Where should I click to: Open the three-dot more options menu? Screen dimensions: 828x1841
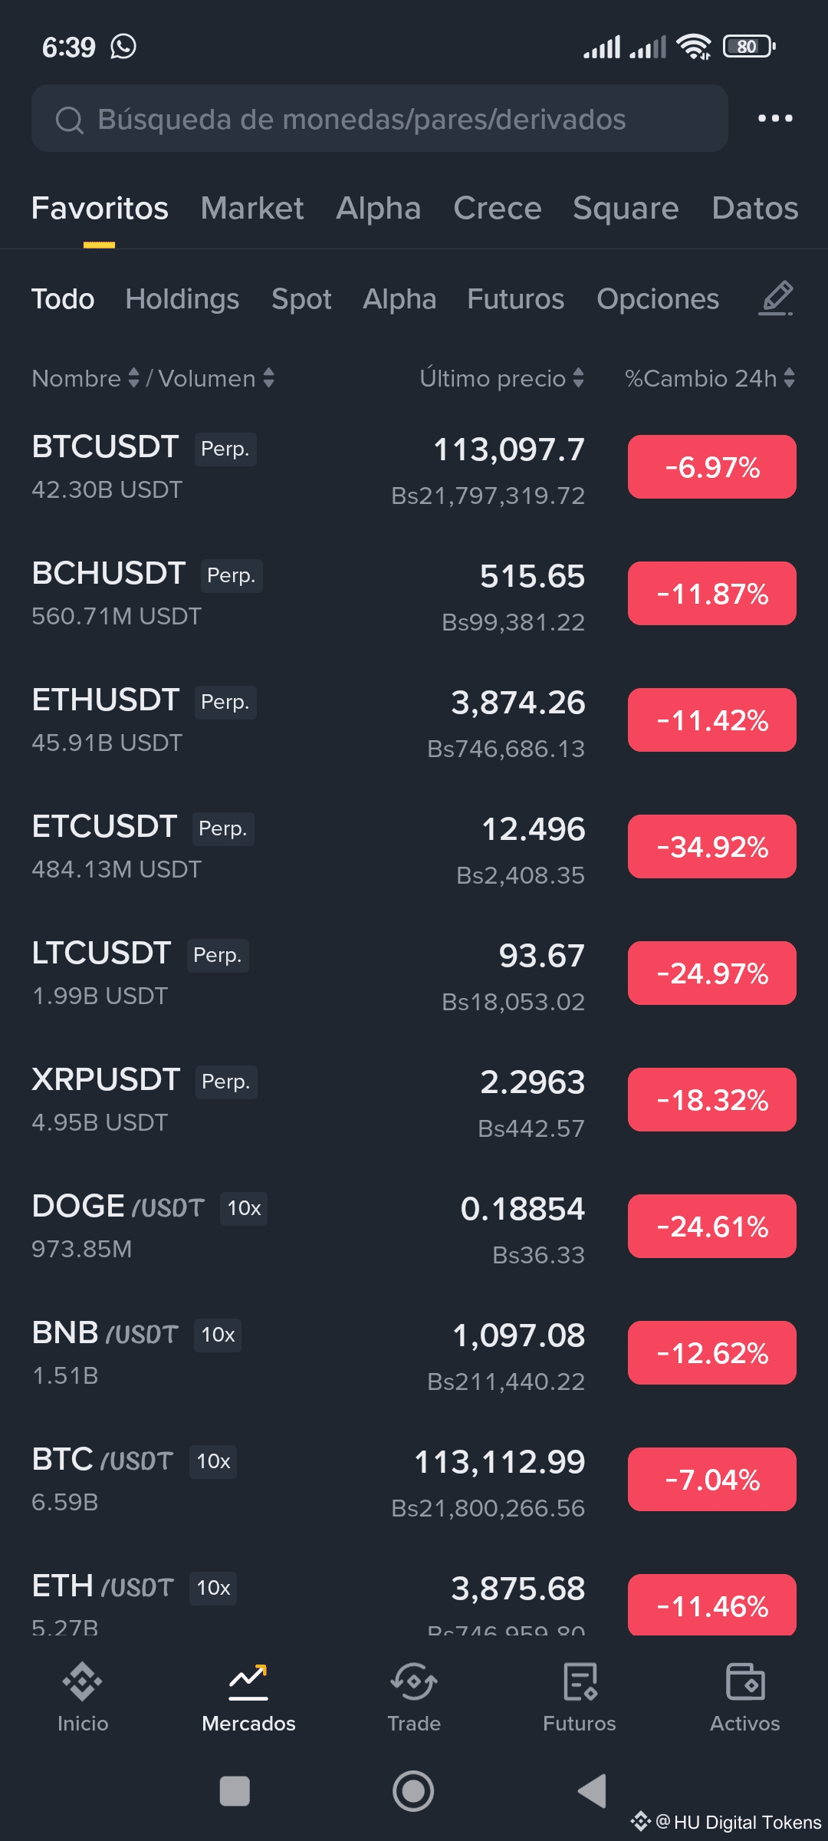tap(775, 118)
